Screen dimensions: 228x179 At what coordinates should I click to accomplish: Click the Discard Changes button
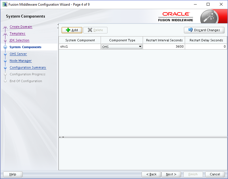click(x=204, y=30)
